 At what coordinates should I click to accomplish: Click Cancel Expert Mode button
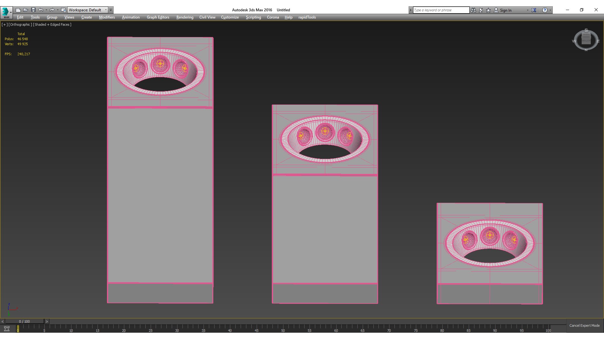pyautogui.click(x=584, y=326)
